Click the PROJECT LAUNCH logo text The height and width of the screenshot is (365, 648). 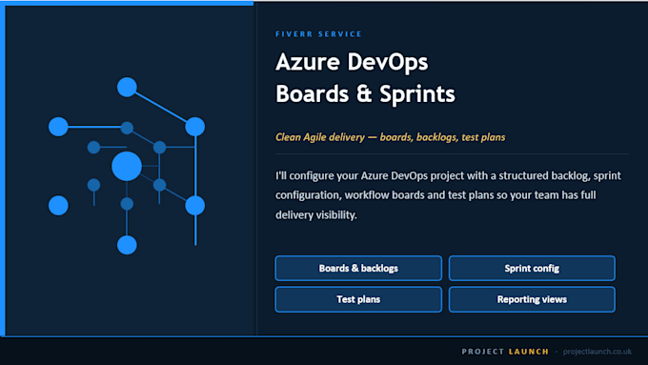click(x=505, y=352)
